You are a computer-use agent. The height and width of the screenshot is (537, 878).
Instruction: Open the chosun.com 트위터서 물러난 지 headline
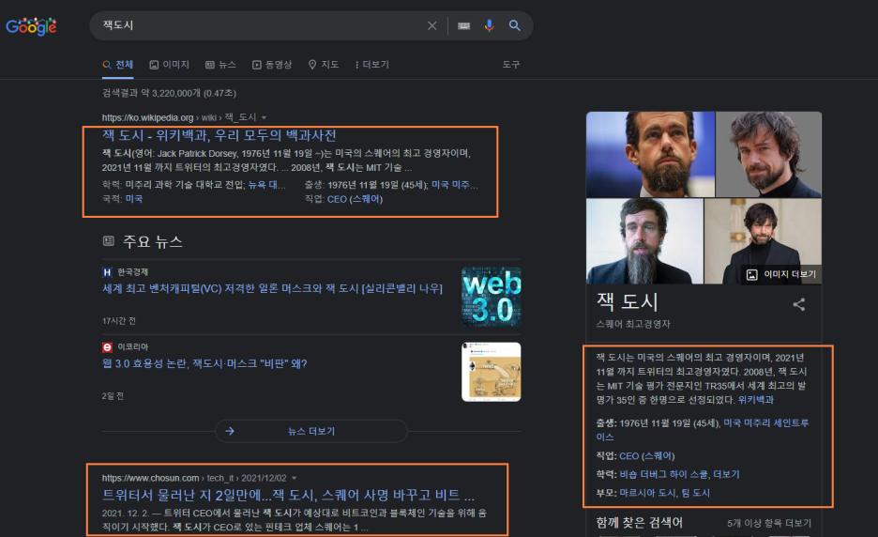288,495
